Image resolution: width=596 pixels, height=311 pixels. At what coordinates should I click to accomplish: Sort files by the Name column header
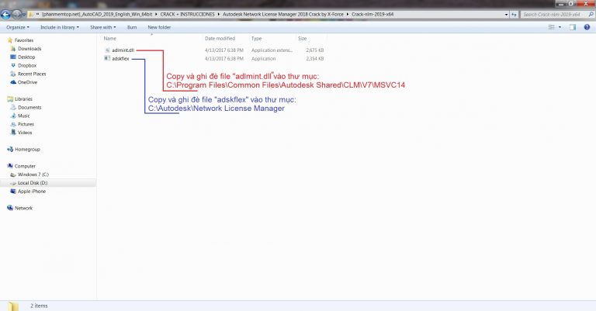coord(110,38)
